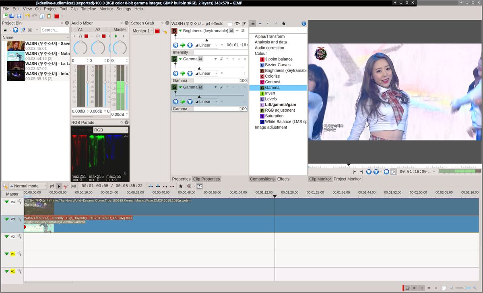Toggle A1 track effects wrench icon

click(x=19, y=271)
